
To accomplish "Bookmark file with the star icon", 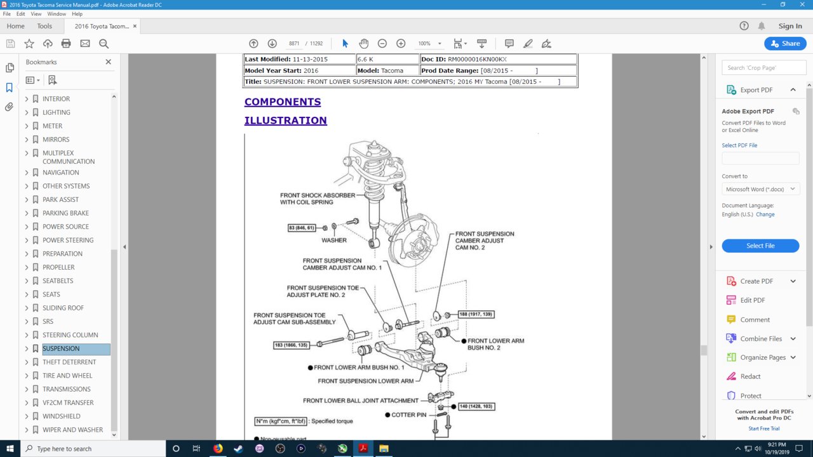I will [x=29, y=44].
